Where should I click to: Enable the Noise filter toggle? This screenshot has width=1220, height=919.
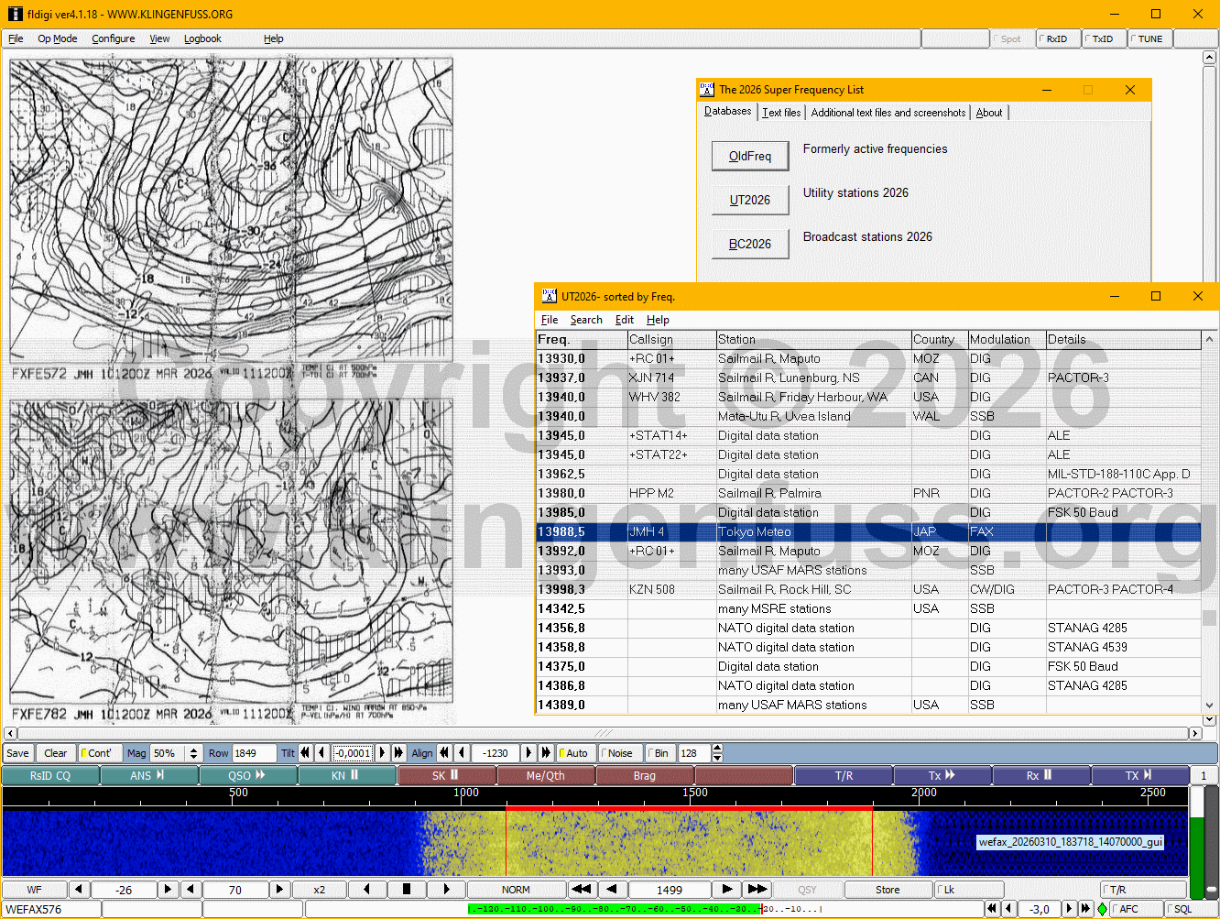pyautogui.click(x=619, y=753)
